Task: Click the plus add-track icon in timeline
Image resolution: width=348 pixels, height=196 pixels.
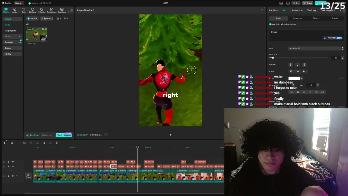Action: [4, 143]
